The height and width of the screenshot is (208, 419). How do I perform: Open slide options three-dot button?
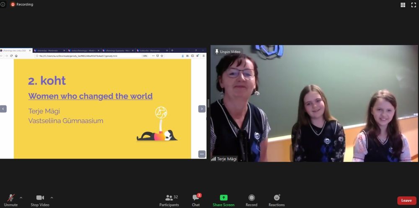[x=202, y=154]
